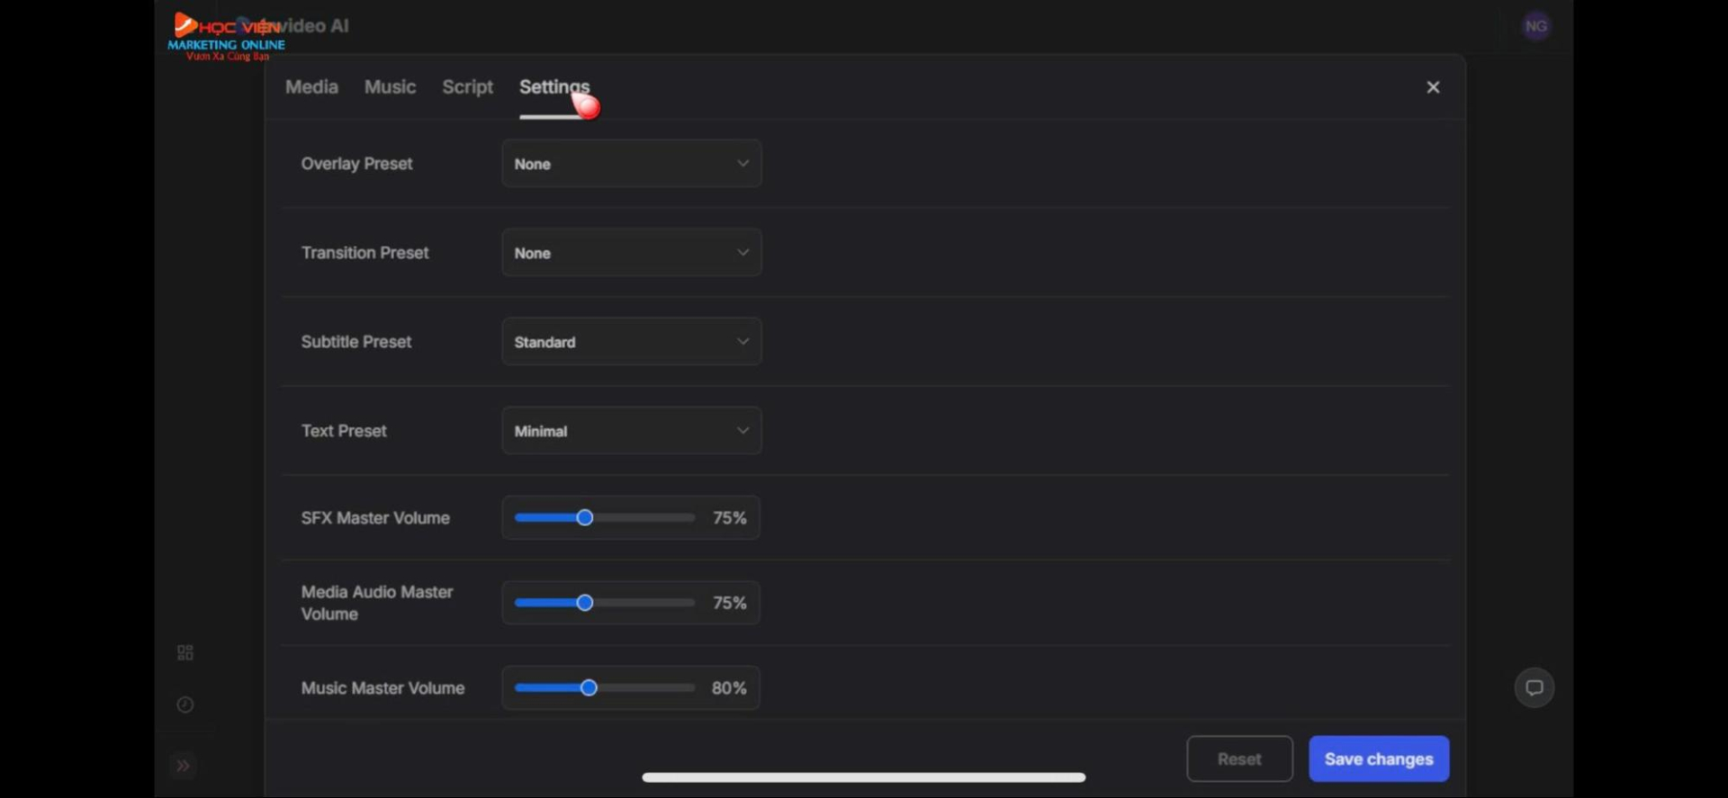Open the grid dashboard icon in sidebar
This screenshot has width=1728, height=798.
185,652
